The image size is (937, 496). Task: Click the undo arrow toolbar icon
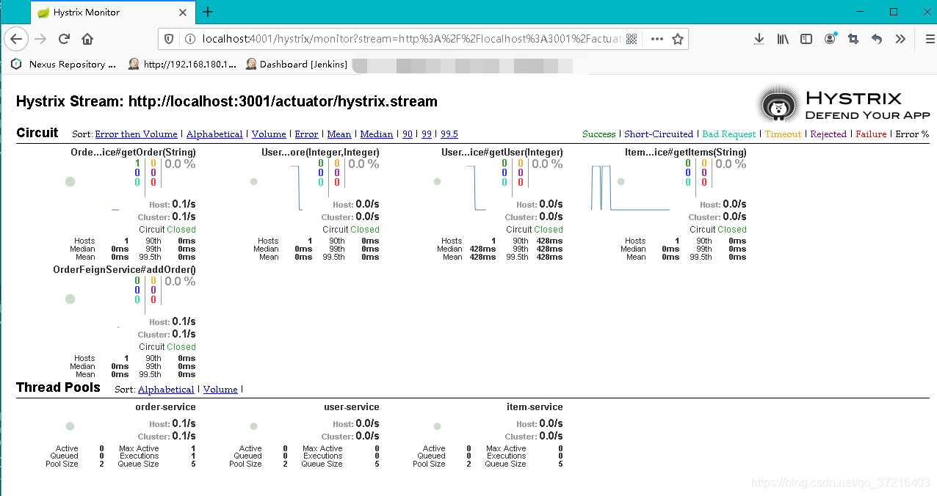[x=877, y=39]
